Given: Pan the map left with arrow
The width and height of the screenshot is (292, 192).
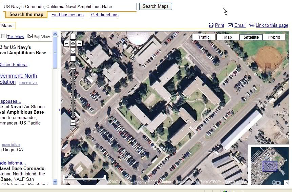Looking at the screenshot, I should [66, 43].
